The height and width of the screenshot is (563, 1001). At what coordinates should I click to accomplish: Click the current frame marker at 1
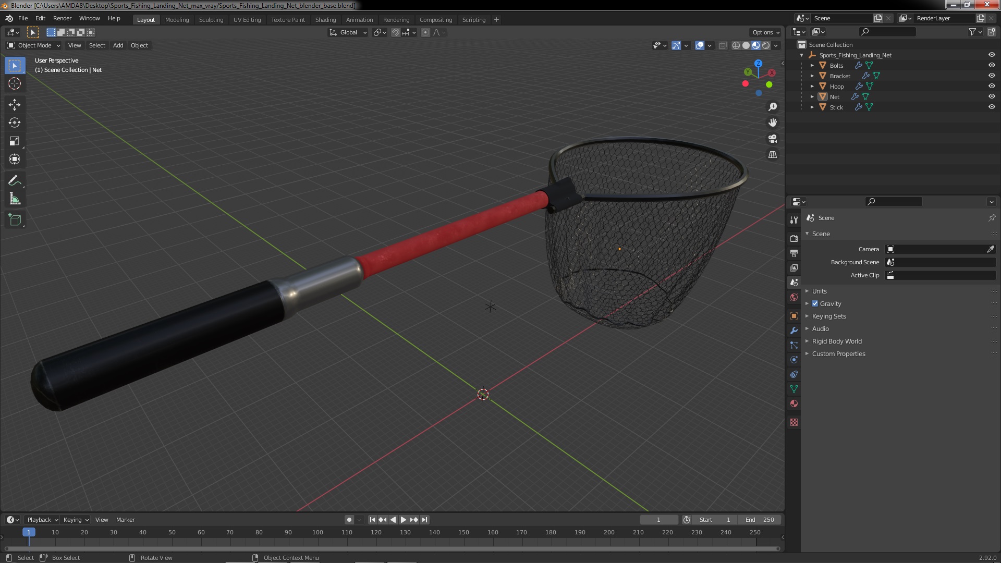(29, 532)
